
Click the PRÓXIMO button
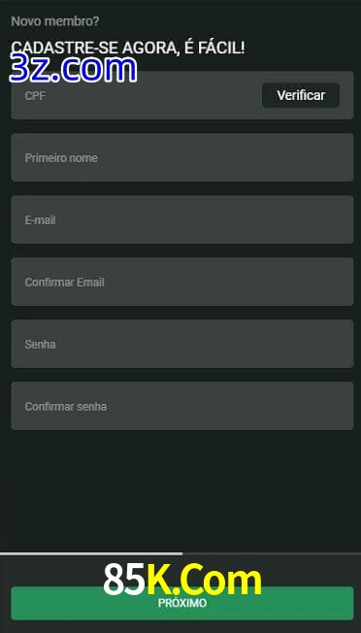pyautogui.click(x=182, y=603)
